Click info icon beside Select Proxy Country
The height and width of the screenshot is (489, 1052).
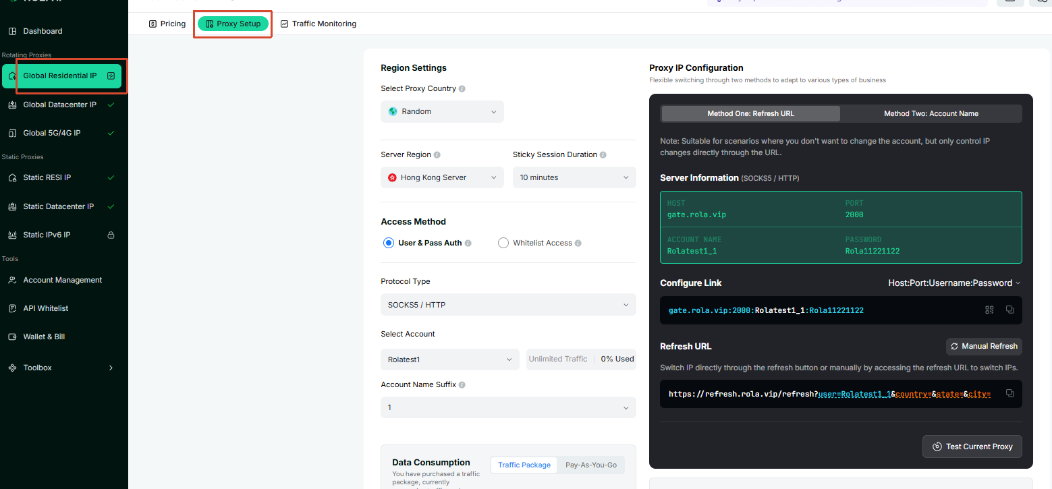pyautogui.click(x=462, y=89)
